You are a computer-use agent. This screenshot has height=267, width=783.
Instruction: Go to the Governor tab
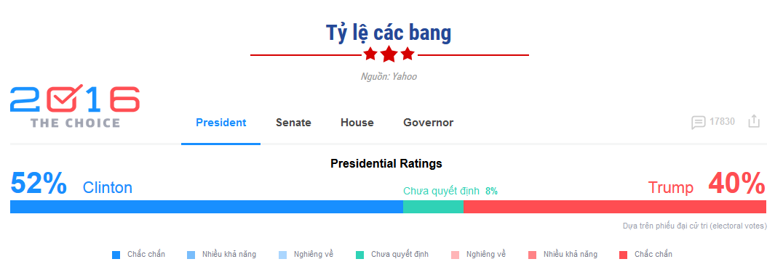[x=429, y=123]
